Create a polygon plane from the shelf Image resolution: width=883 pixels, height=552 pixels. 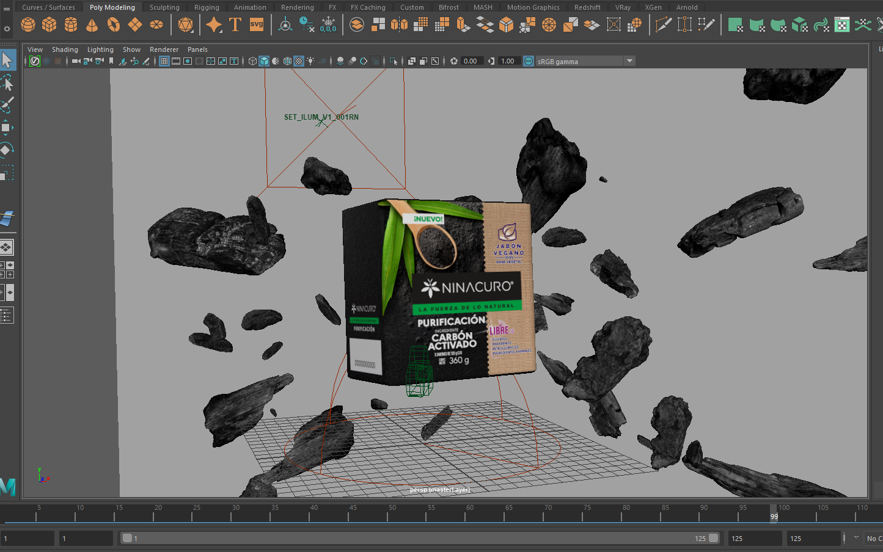(135, 24)
